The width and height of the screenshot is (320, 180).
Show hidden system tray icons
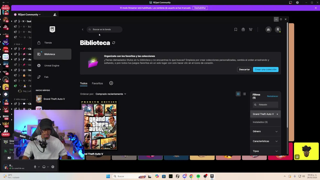(285, 176)
